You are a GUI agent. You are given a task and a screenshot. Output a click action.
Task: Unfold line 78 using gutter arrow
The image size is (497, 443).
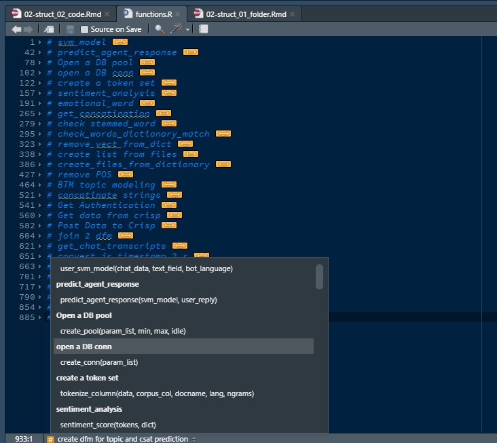pyautogui.click(x=39, y=63)
